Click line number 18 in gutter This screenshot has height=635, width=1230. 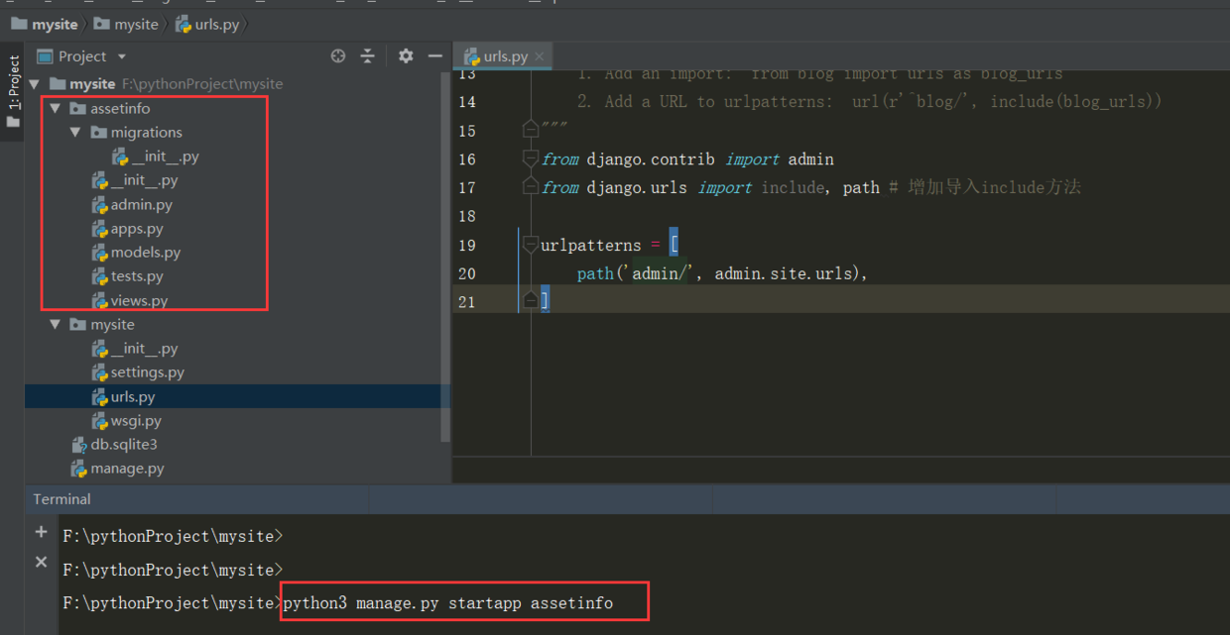[x=467, y=216]
